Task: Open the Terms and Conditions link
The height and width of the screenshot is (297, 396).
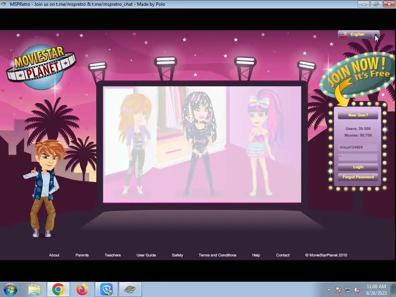Action: click(x=217, y=255)
